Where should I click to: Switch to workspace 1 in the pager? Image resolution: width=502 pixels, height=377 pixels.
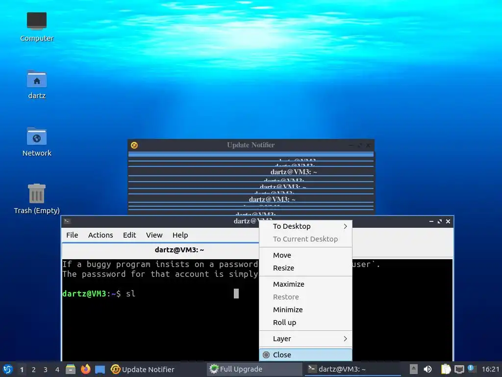pos(22,370)
